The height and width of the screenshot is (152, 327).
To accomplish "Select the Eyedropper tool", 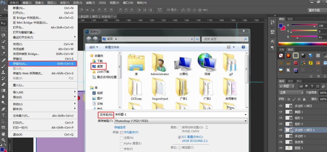I will point(3,54).
